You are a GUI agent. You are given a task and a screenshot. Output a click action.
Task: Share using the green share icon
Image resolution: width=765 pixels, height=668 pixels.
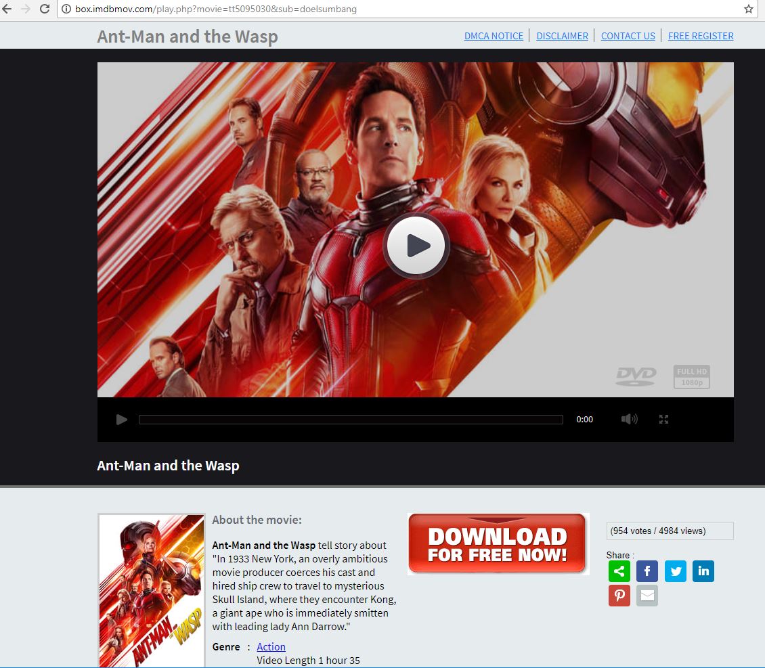pos(619,571)
